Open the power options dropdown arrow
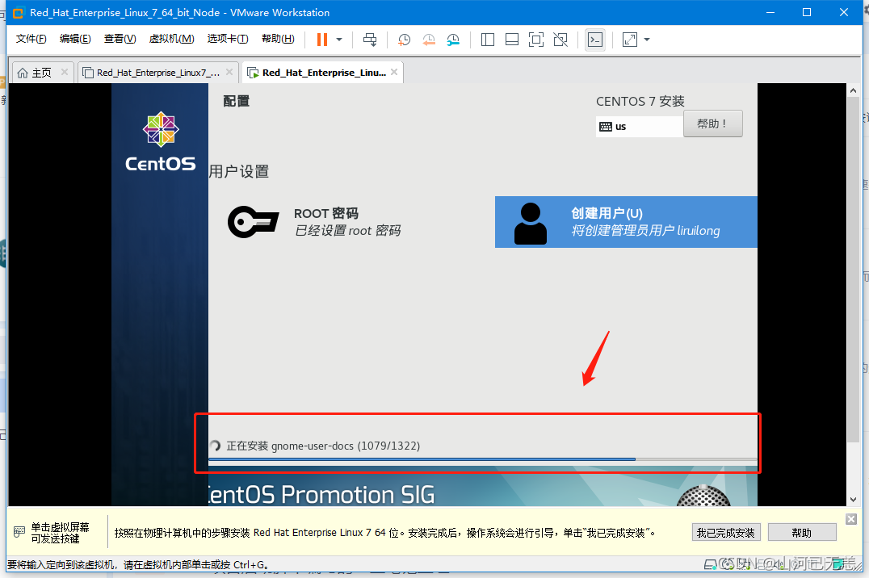Image resolution: width=869 pixels, height=578 pixels. tap(339, 40)
